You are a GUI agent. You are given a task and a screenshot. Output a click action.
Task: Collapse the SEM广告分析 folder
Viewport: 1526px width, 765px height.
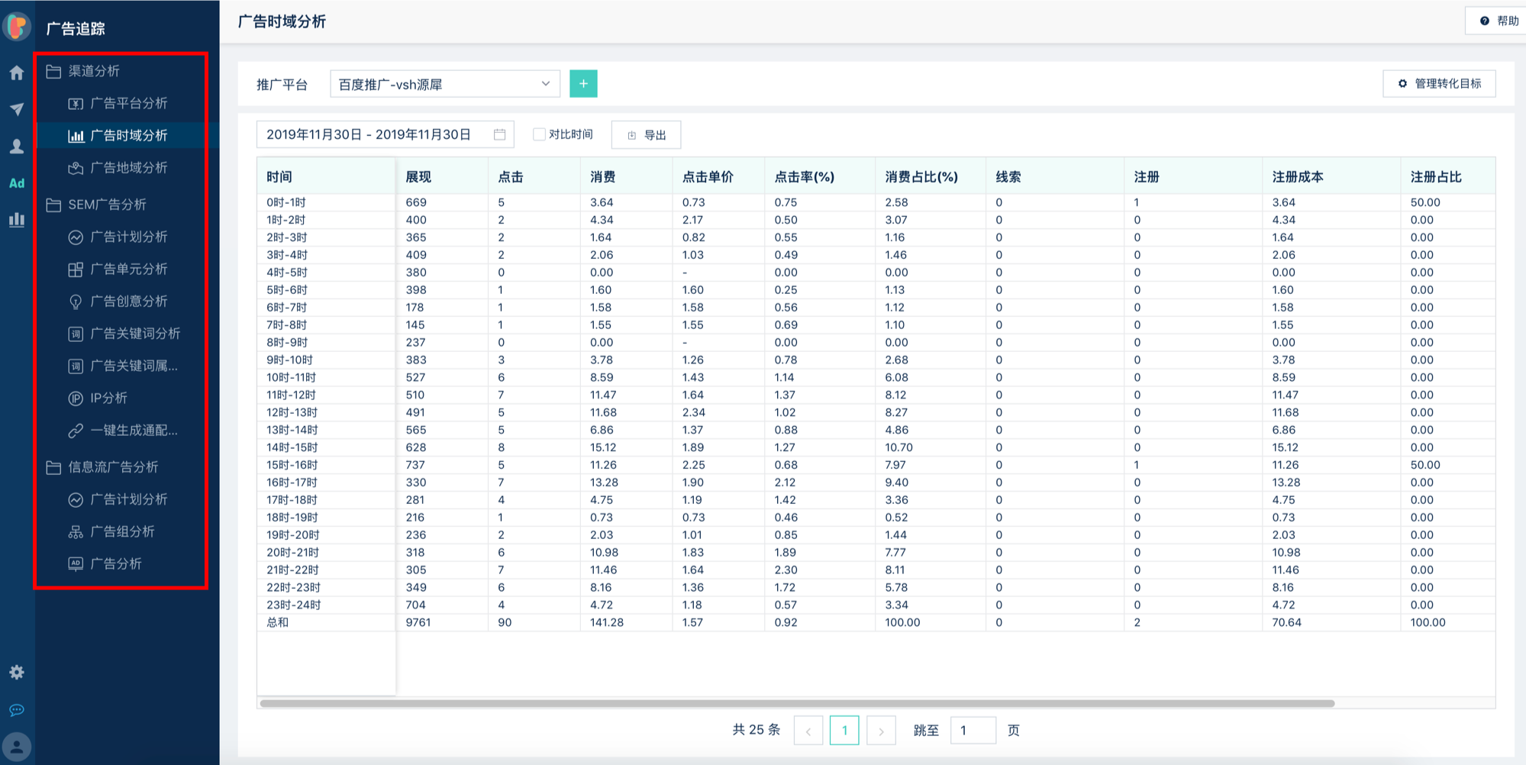[x=106, y=205]
